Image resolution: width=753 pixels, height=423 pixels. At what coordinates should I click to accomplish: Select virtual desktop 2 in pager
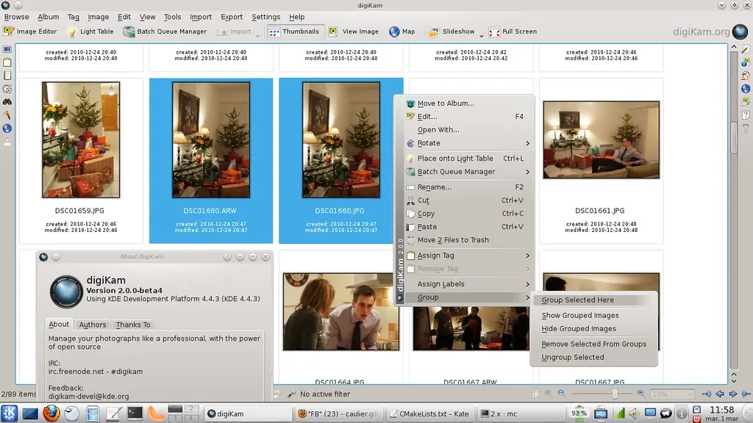pos(192,408)
